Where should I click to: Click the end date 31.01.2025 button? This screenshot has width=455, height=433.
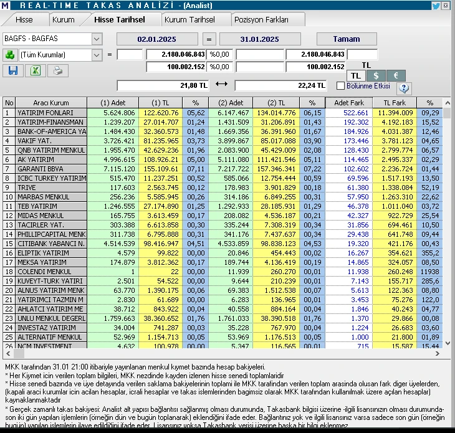tap(260, 39)
